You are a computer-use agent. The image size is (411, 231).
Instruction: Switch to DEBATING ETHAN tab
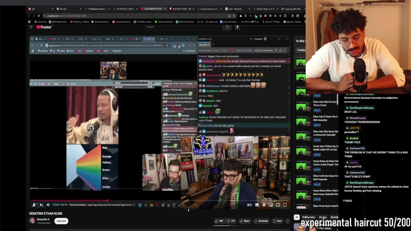[153, 9]
